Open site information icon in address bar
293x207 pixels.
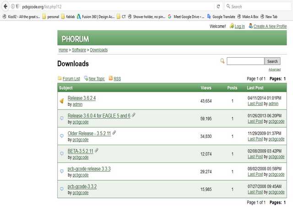pyautogui.click(x=13, y=6)
